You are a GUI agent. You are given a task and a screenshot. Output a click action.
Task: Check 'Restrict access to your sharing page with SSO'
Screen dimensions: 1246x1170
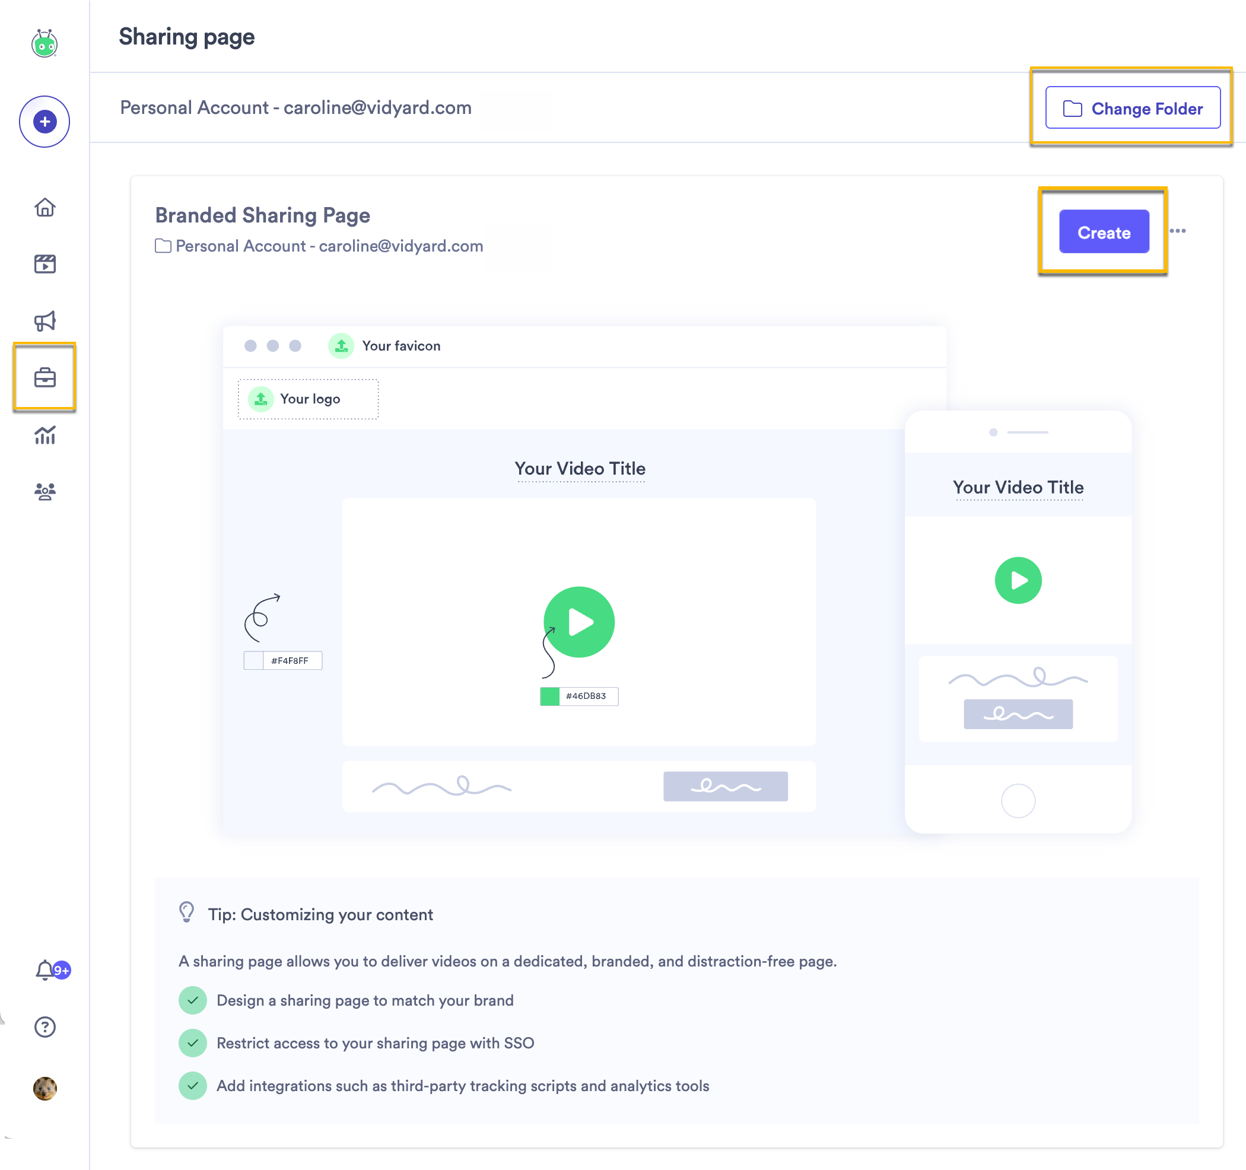coord(192,1043)
